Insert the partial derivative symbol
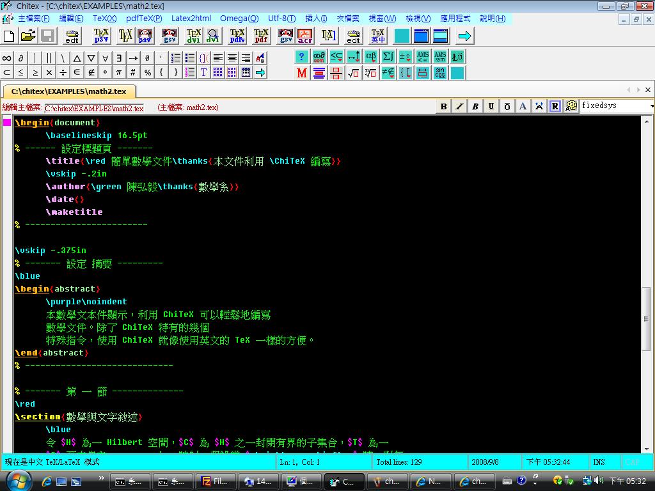Screen dimensions: 655x491 pyautogui.click(x=21, y=58)
